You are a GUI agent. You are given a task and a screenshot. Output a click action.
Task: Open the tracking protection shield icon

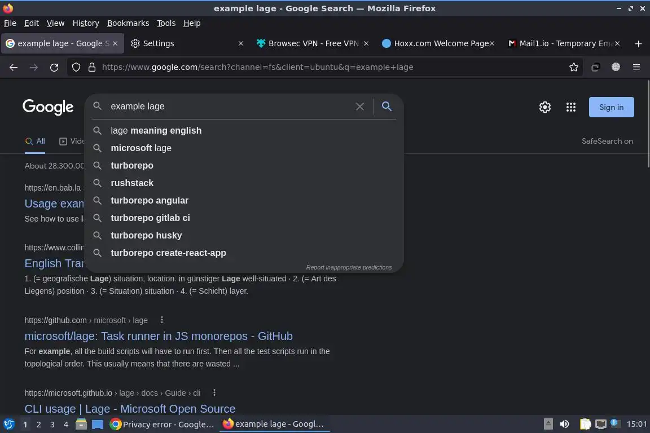76,67
